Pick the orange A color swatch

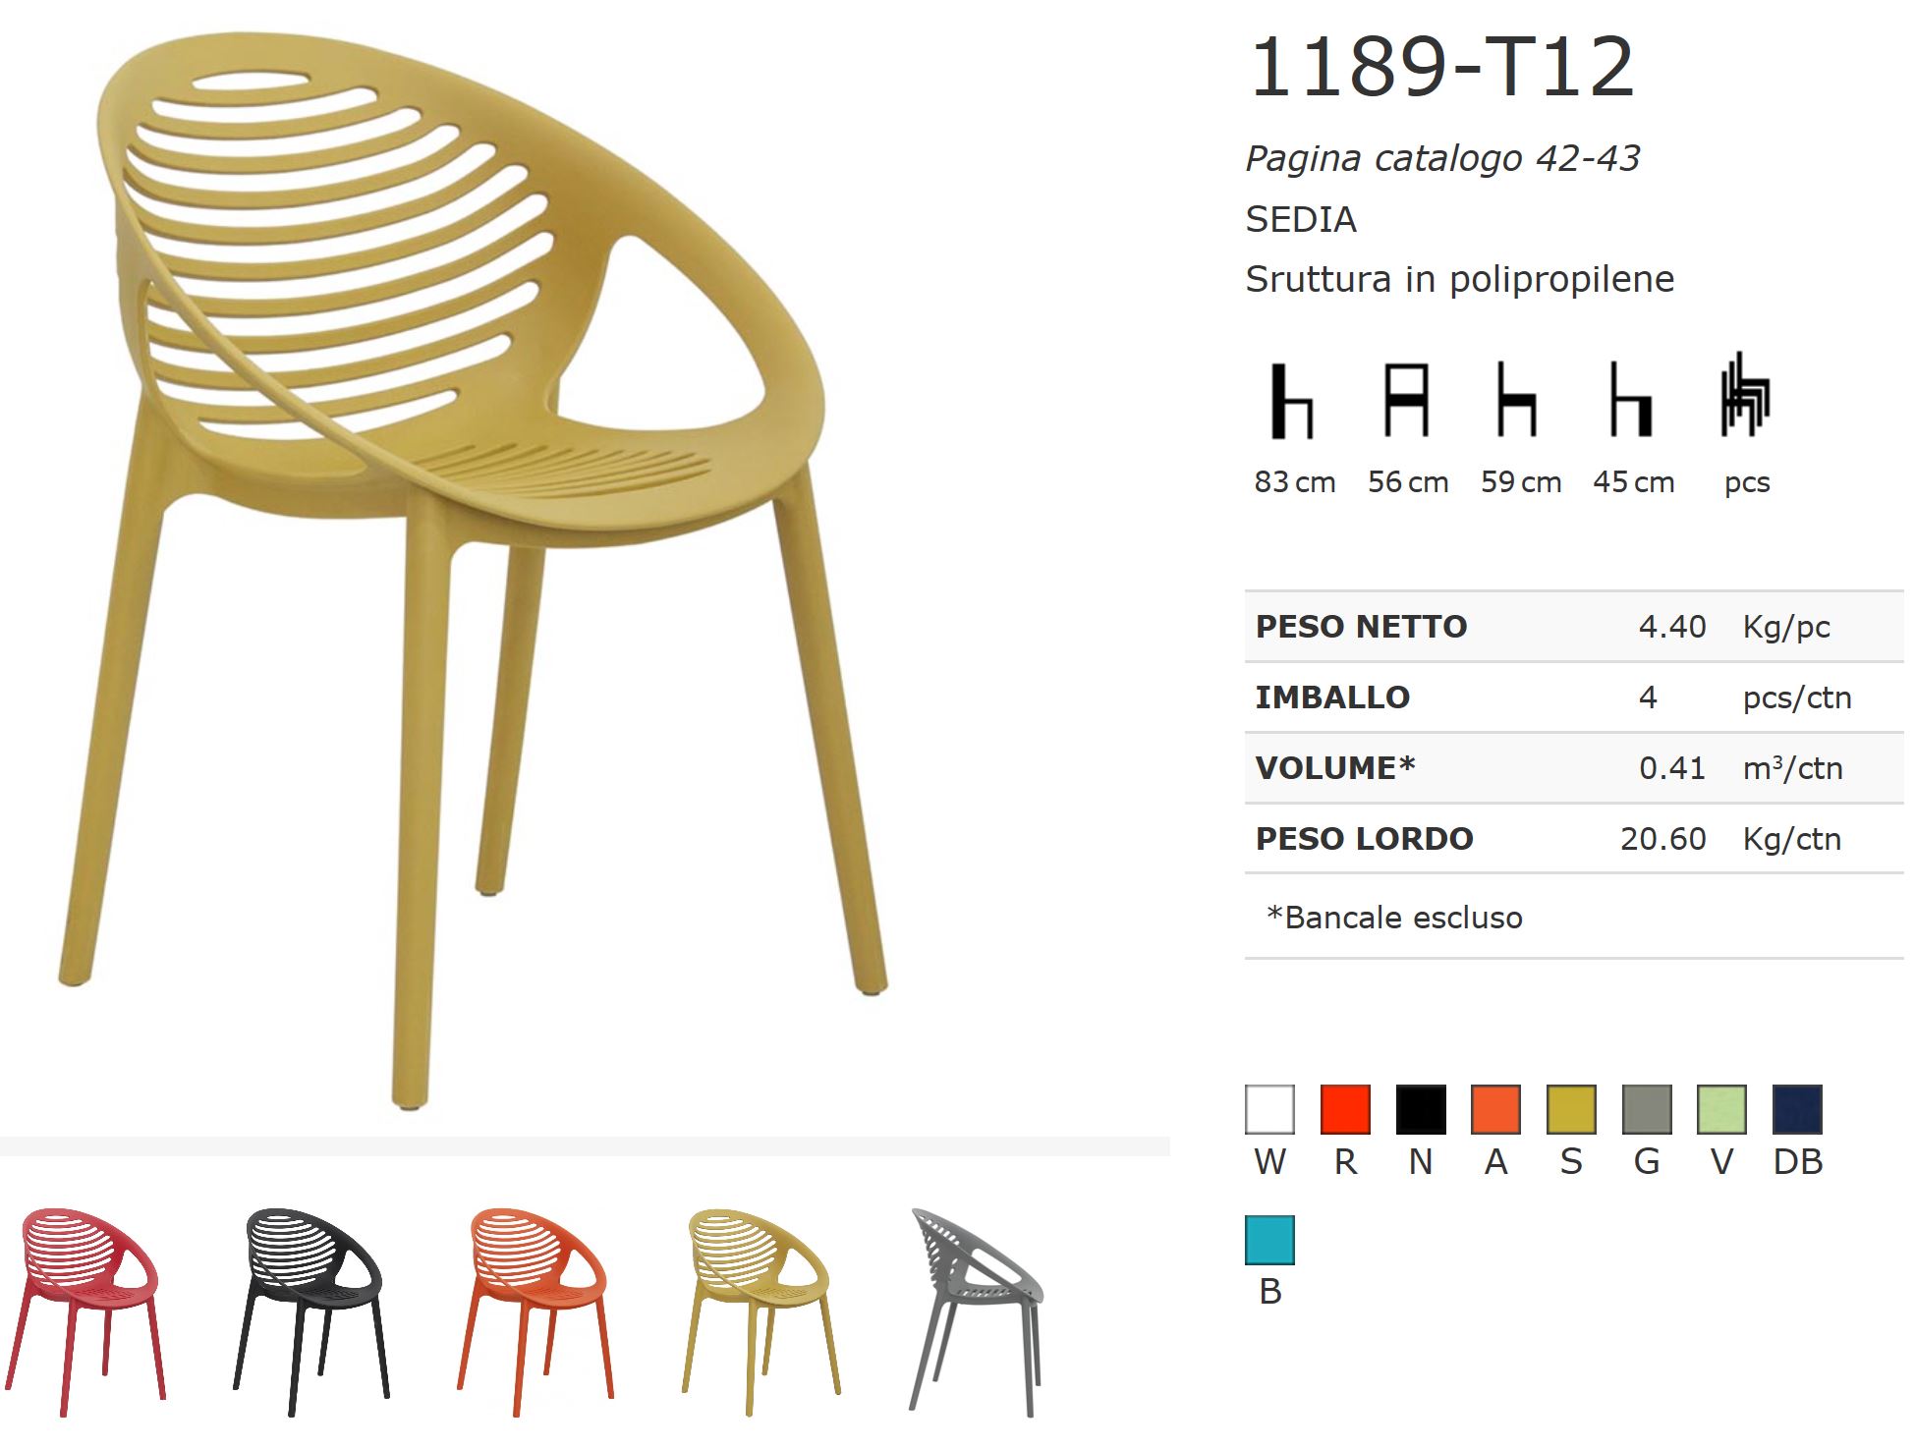point(1495,1109)
